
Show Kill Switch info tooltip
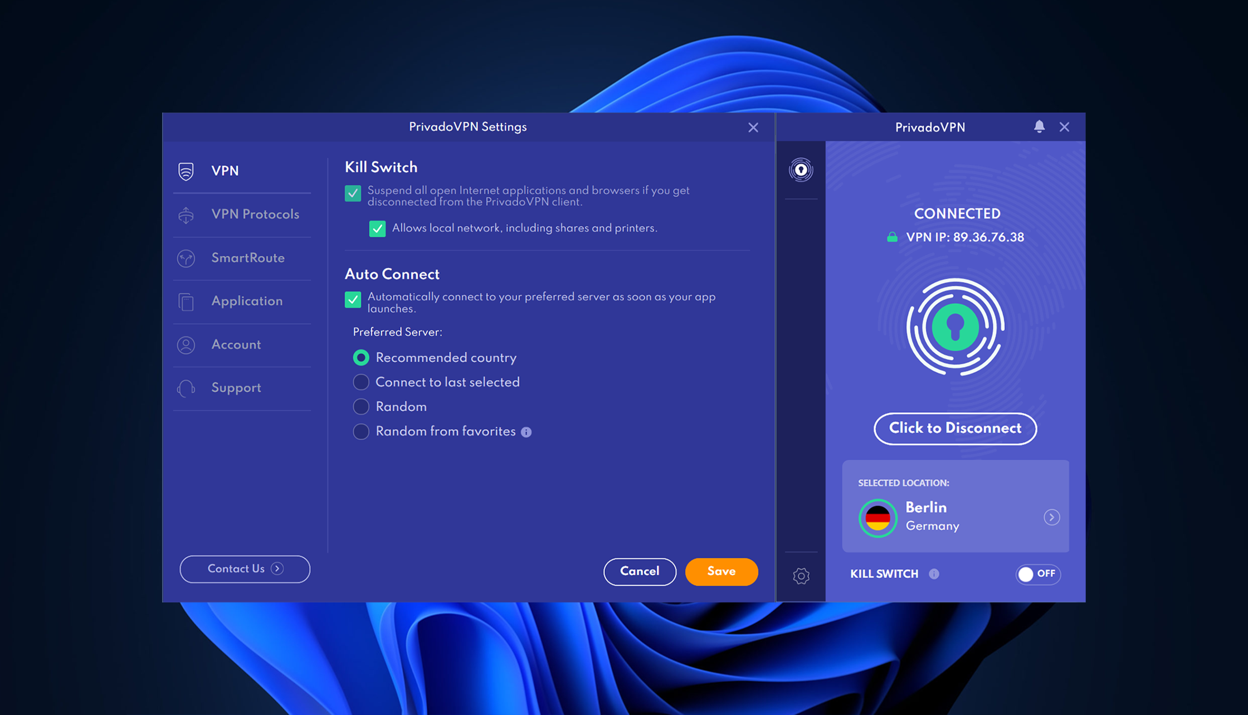point(934,574)
